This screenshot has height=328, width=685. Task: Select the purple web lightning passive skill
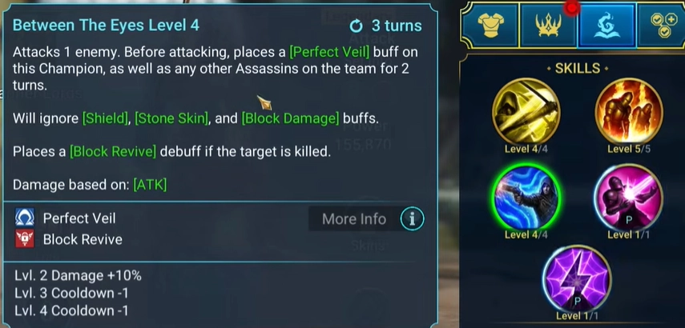(577, 279)
